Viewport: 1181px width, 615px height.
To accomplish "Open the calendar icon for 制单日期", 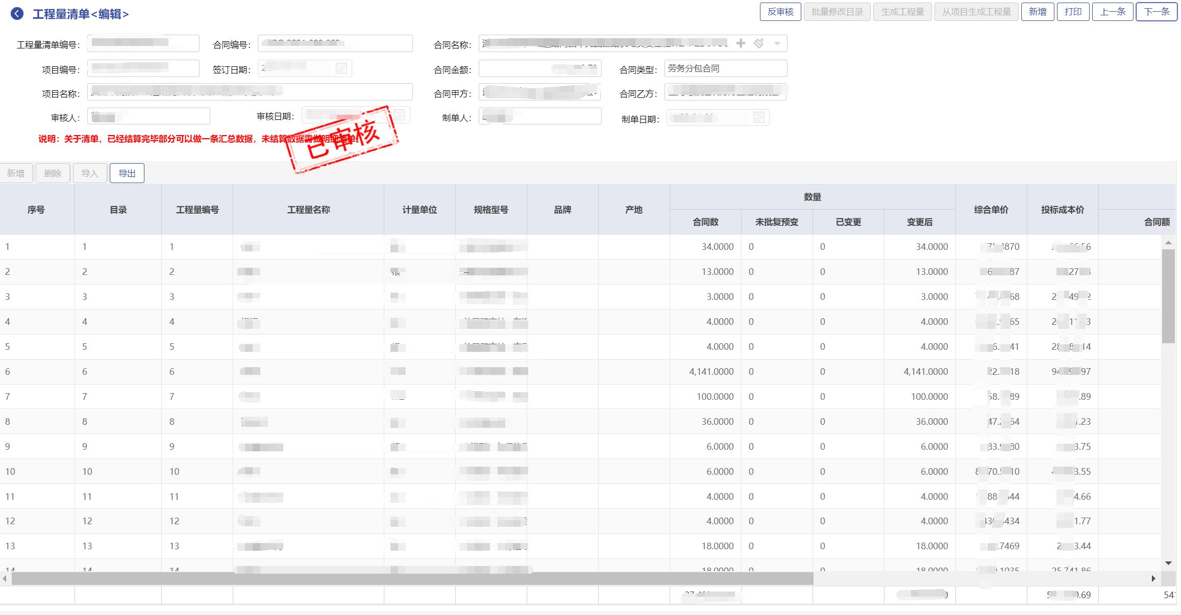I will tap(759, 118).
